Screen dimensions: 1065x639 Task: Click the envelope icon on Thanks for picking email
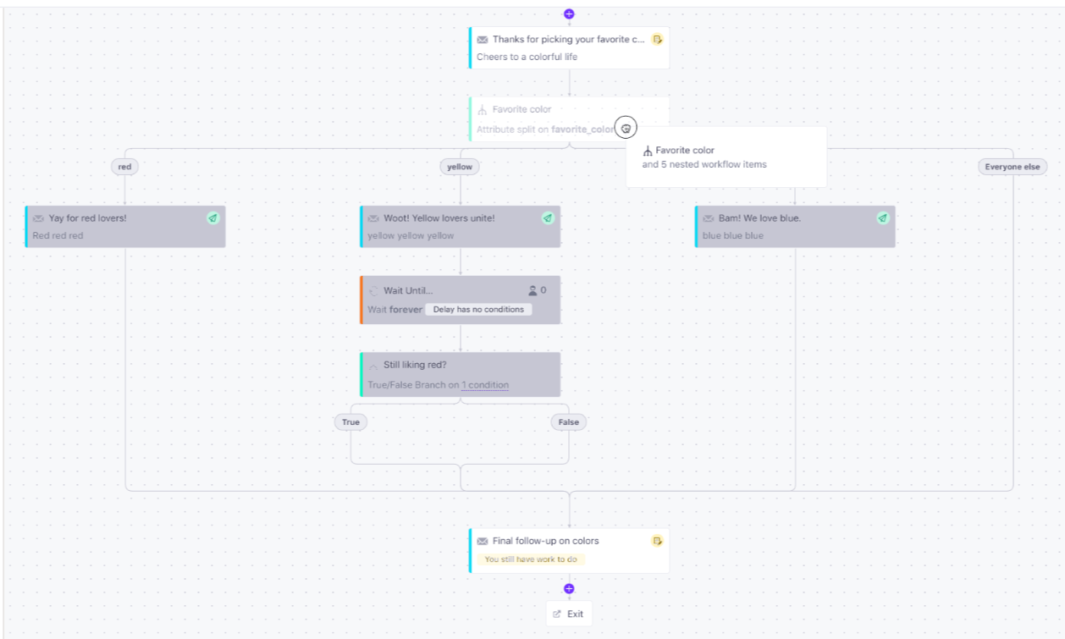click(x=482, y=39)
